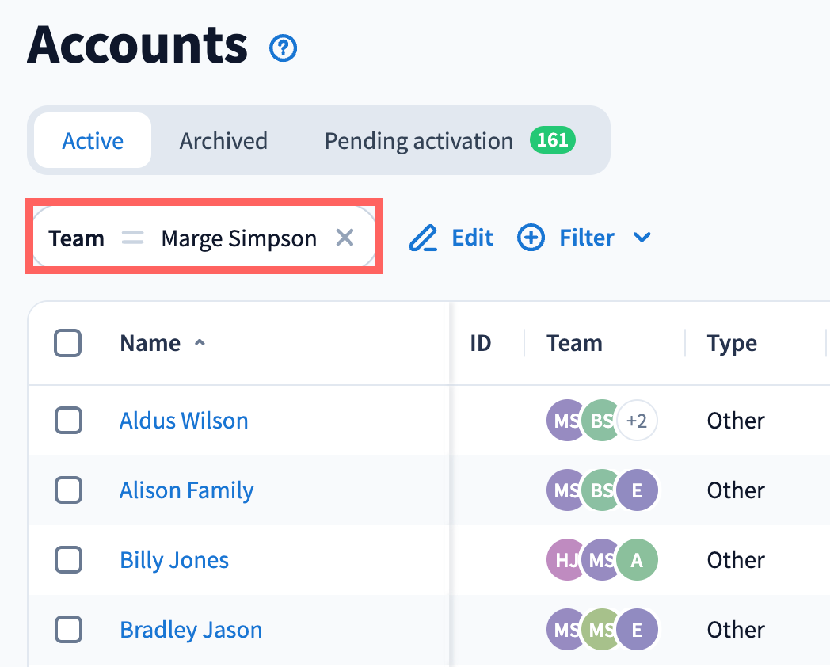
Task: Check the Aldus Wilson row checkbox
Action: 68,421
